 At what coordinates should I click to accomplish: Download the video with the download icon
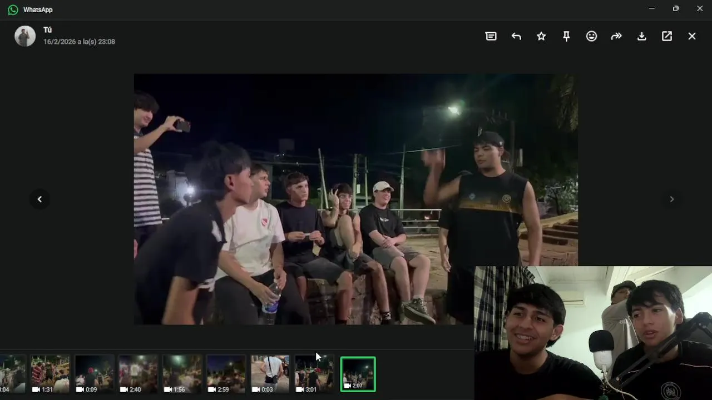[641, 36]
